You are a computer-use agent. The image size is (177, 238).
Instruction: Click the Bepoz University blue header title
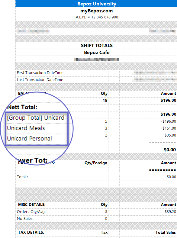(x=97, y=4)
